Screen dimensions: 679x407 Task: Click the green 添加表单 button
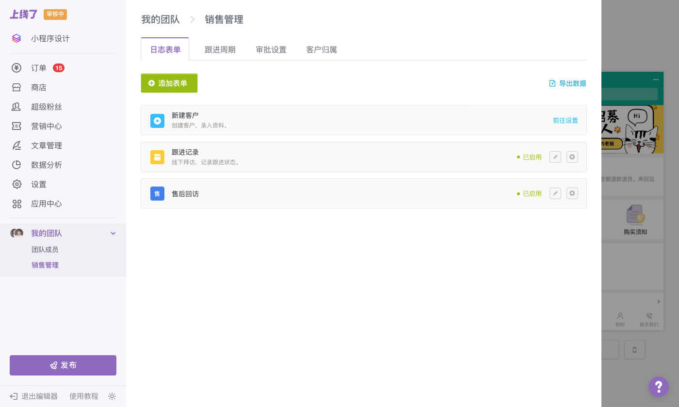[169, 83]
